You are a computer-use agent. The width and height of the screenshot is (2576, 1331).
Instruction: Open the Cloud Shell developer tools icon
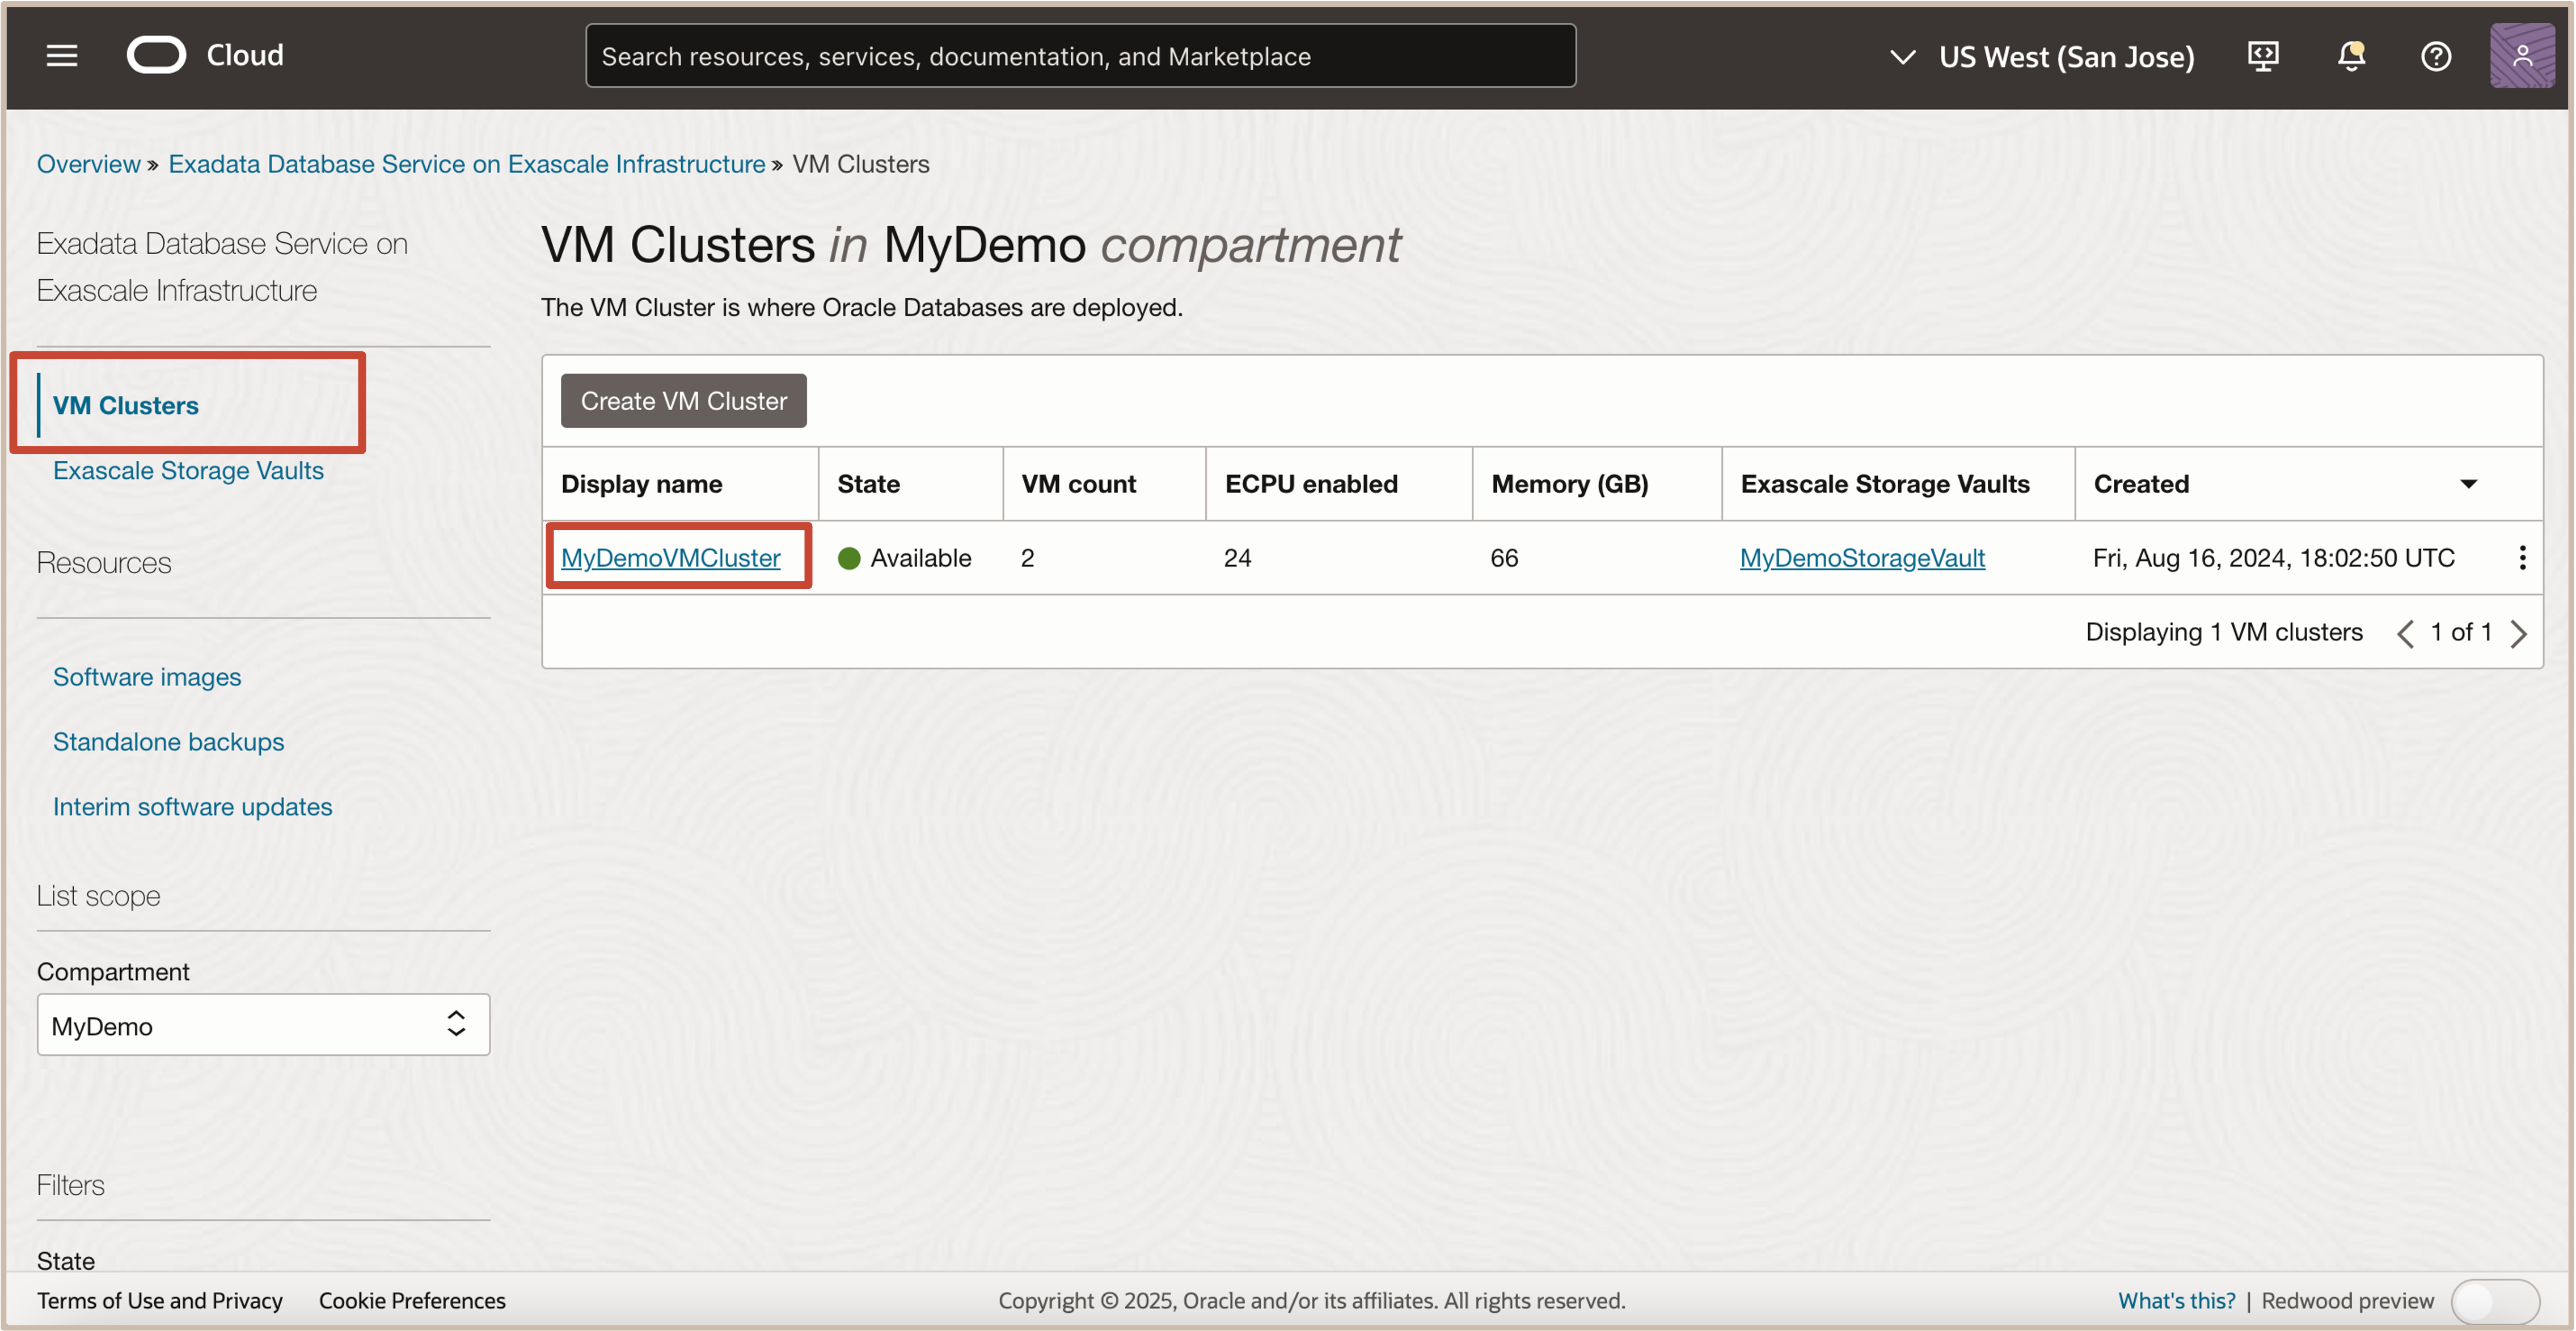2263,56
